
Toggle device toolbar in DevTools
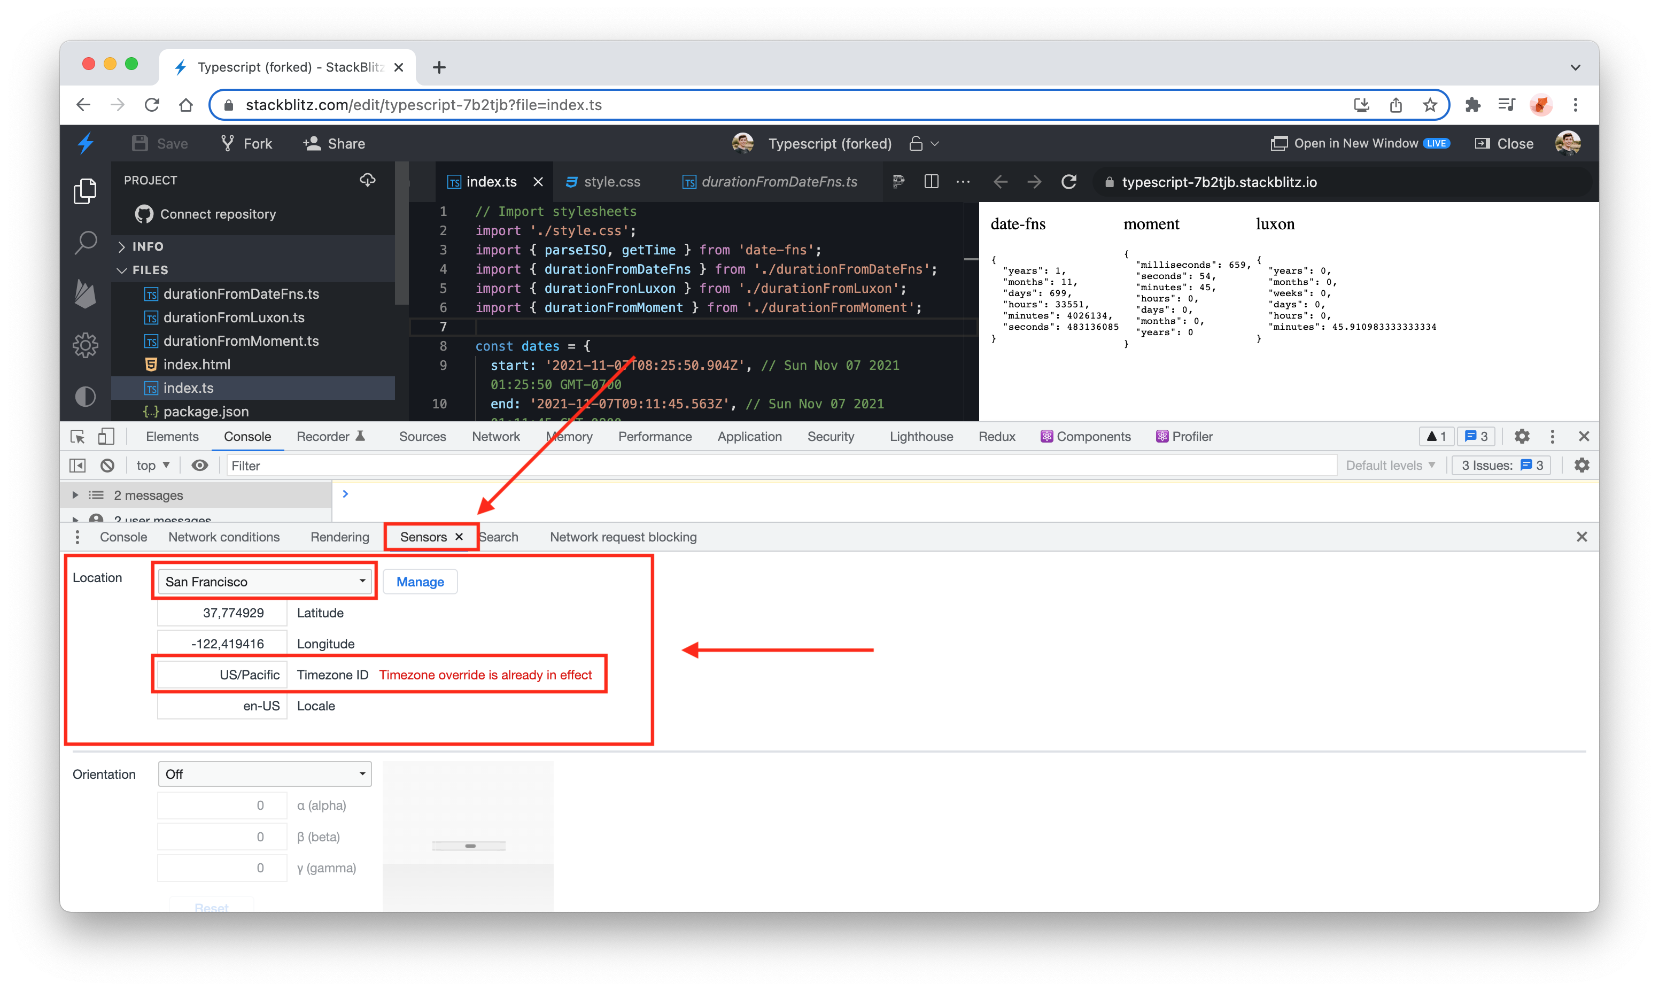(x=106, y=437)
